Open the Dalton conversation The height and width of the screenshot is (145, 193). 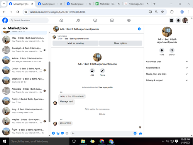pyautogui.click(x=24, y=70)
